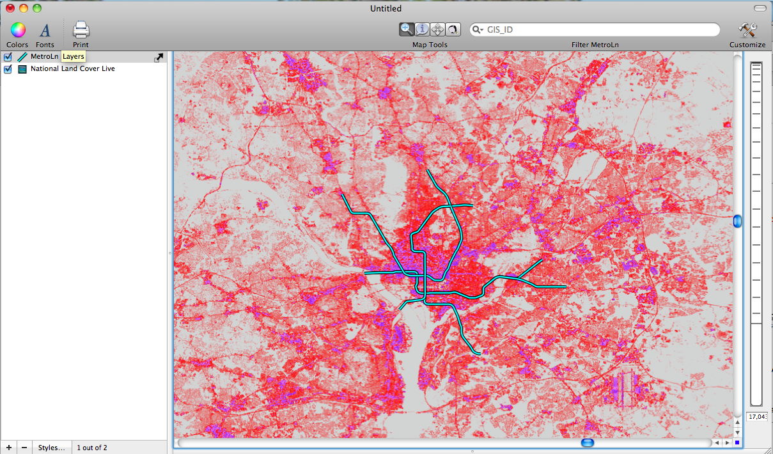Print the current map
Image resolution: width=773 pixels, height=454 pixels.
tap(81, 30)
